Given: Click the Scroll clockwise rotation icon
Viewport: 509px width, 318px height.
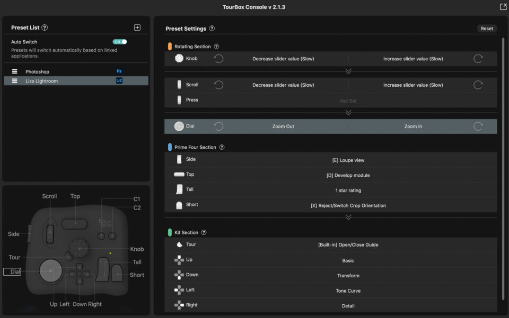Looking at the screenshot, I should click(478, 85).
